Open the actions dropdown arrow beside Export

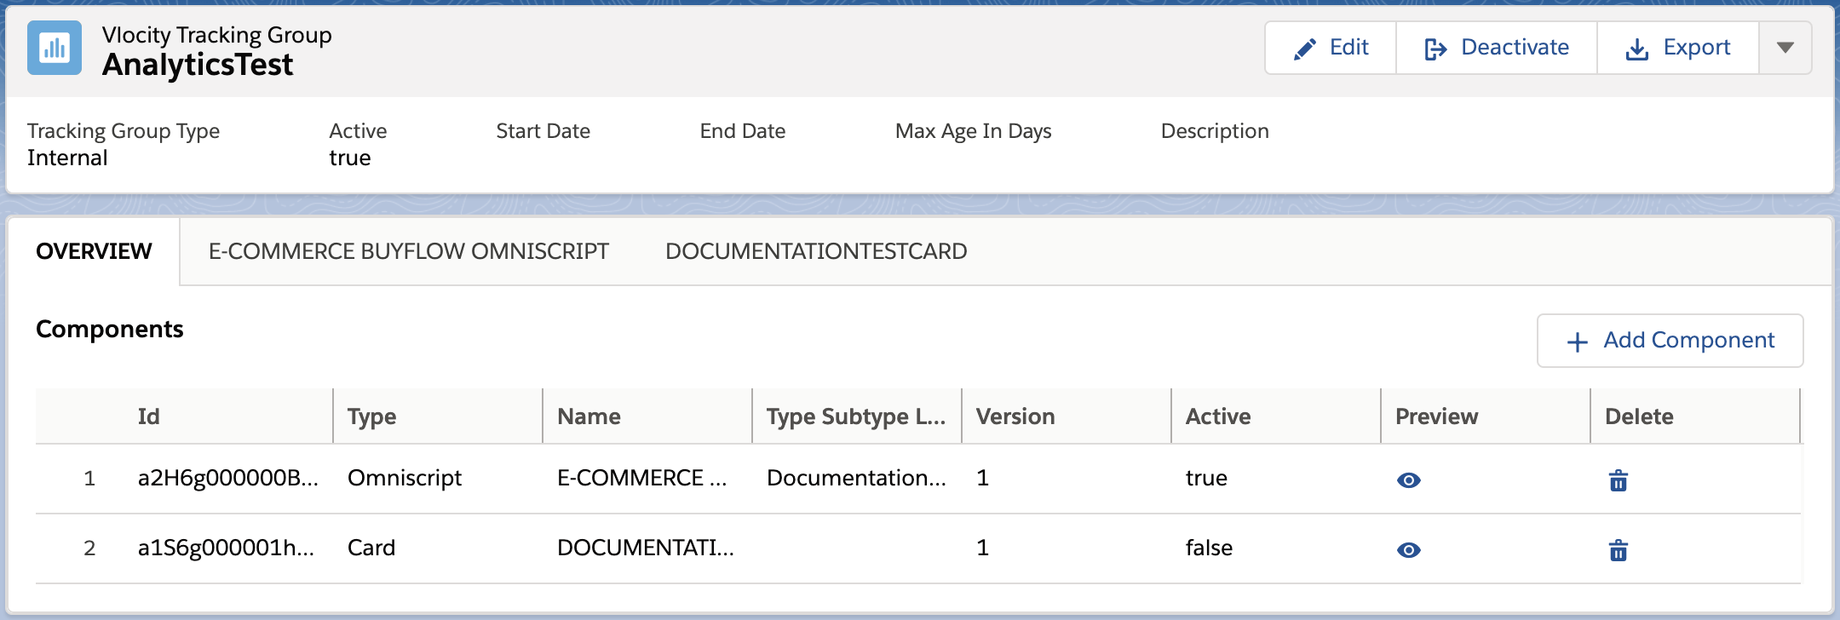tap(1785, 48)
